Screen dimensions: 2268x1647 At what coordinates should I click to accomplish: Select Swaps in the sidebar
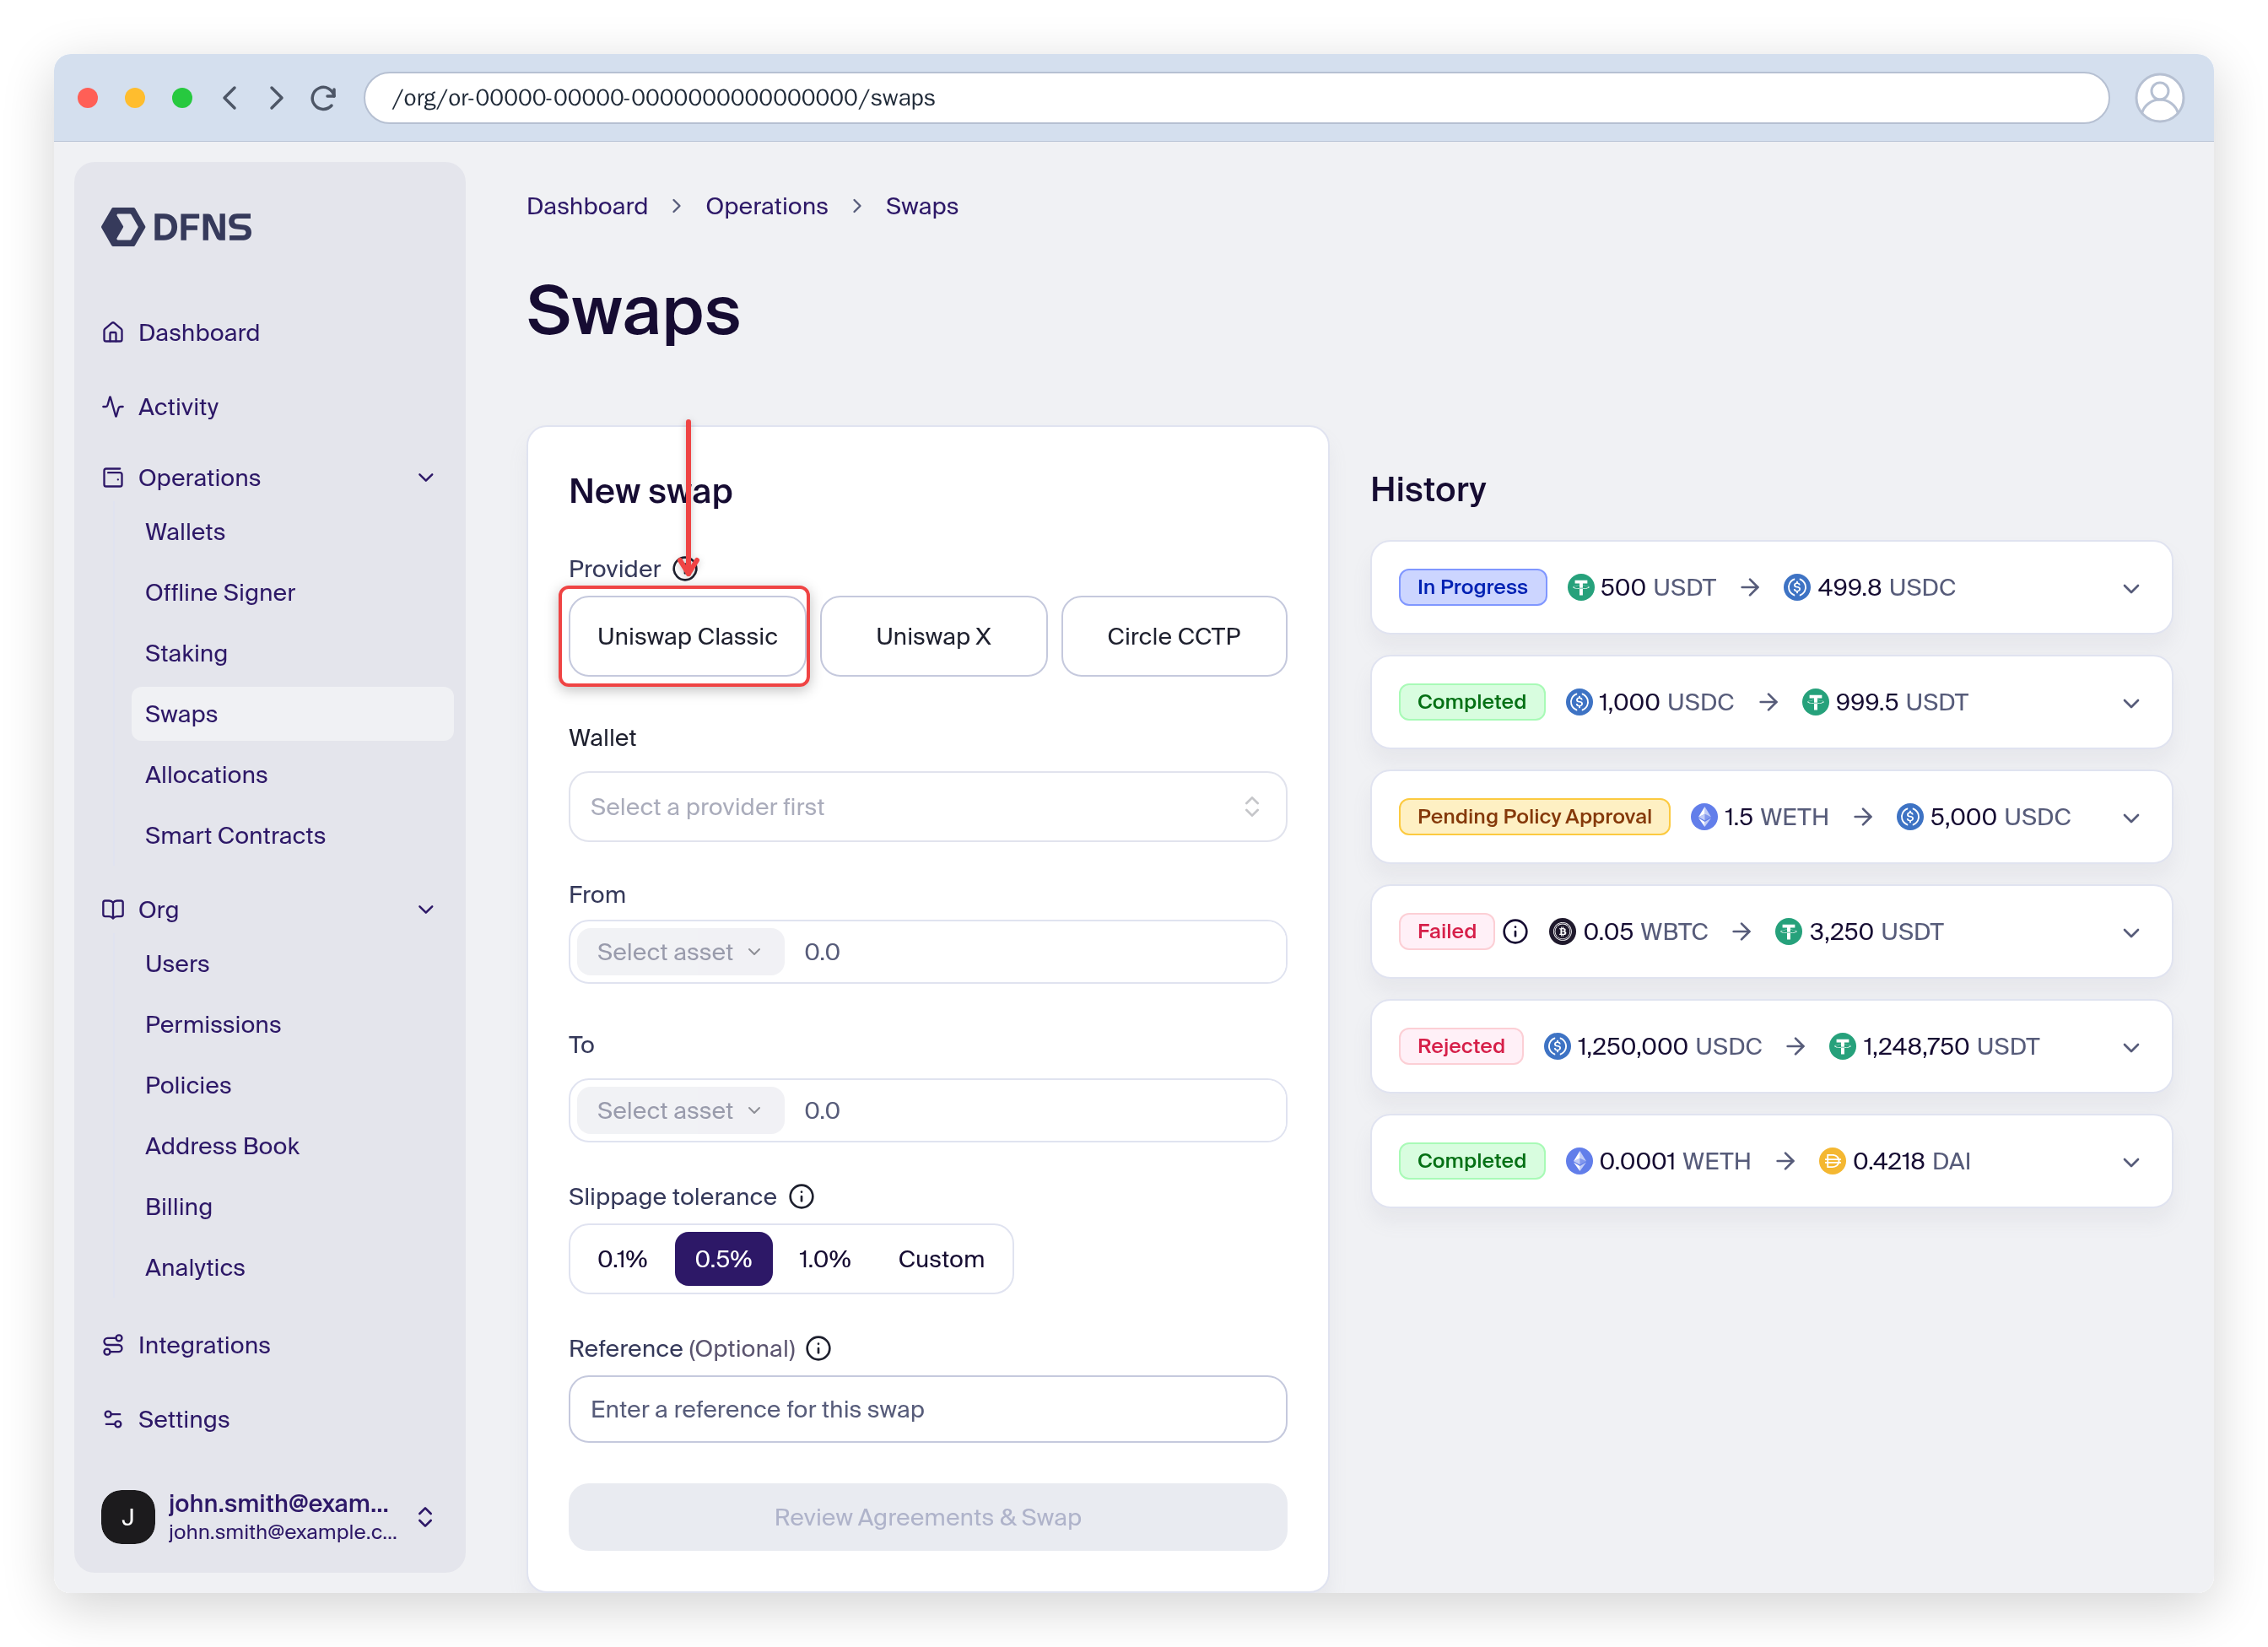(x=292, y=713)
